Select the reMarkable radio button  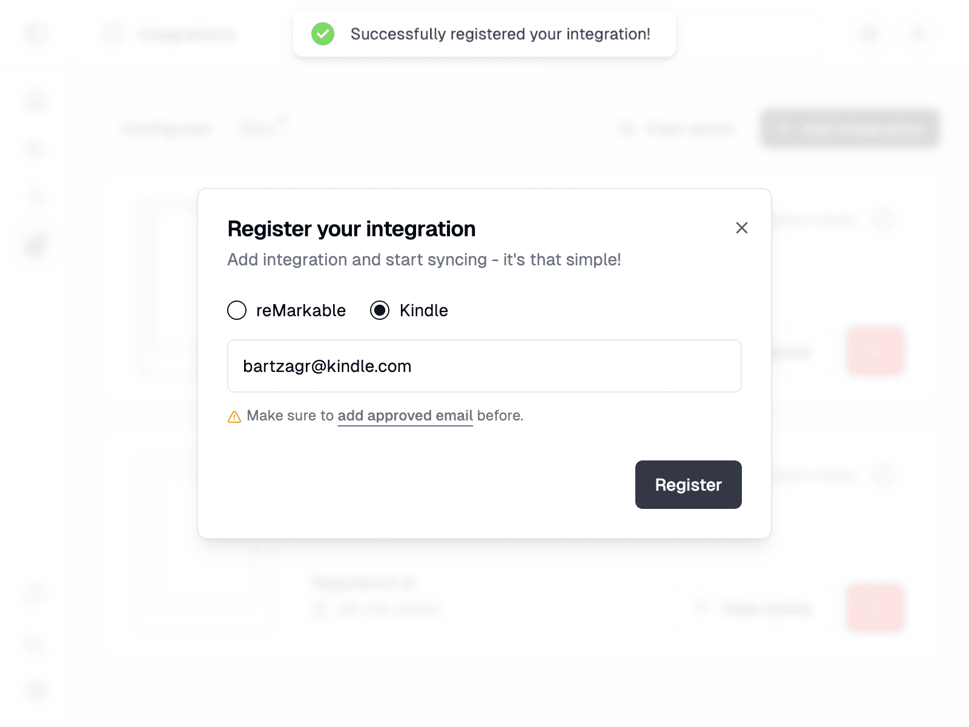(237, 310)
